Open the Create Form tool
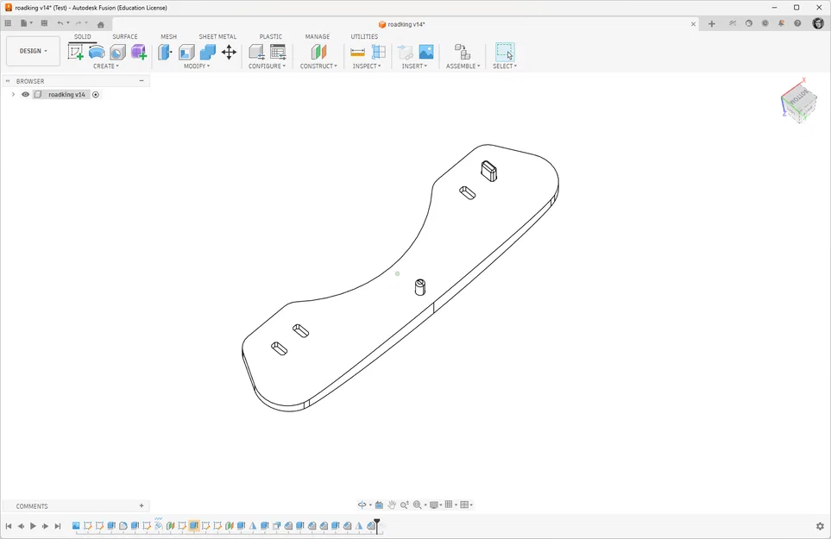The image size is (831, 539). (x=138, y=52)
